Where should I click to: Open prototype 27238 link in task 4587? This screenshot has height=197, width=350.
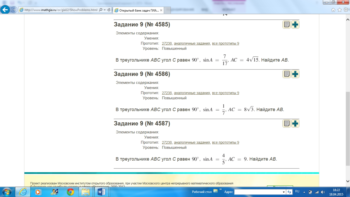point(167,142)
